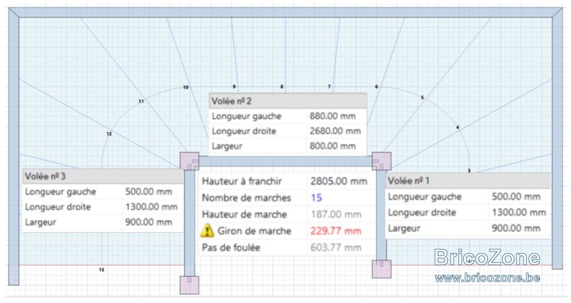Viewport: 571px width, 303px height.
Task: Edit Volée nº 3 Longueur droite value
Action: [x=151, y=207]
